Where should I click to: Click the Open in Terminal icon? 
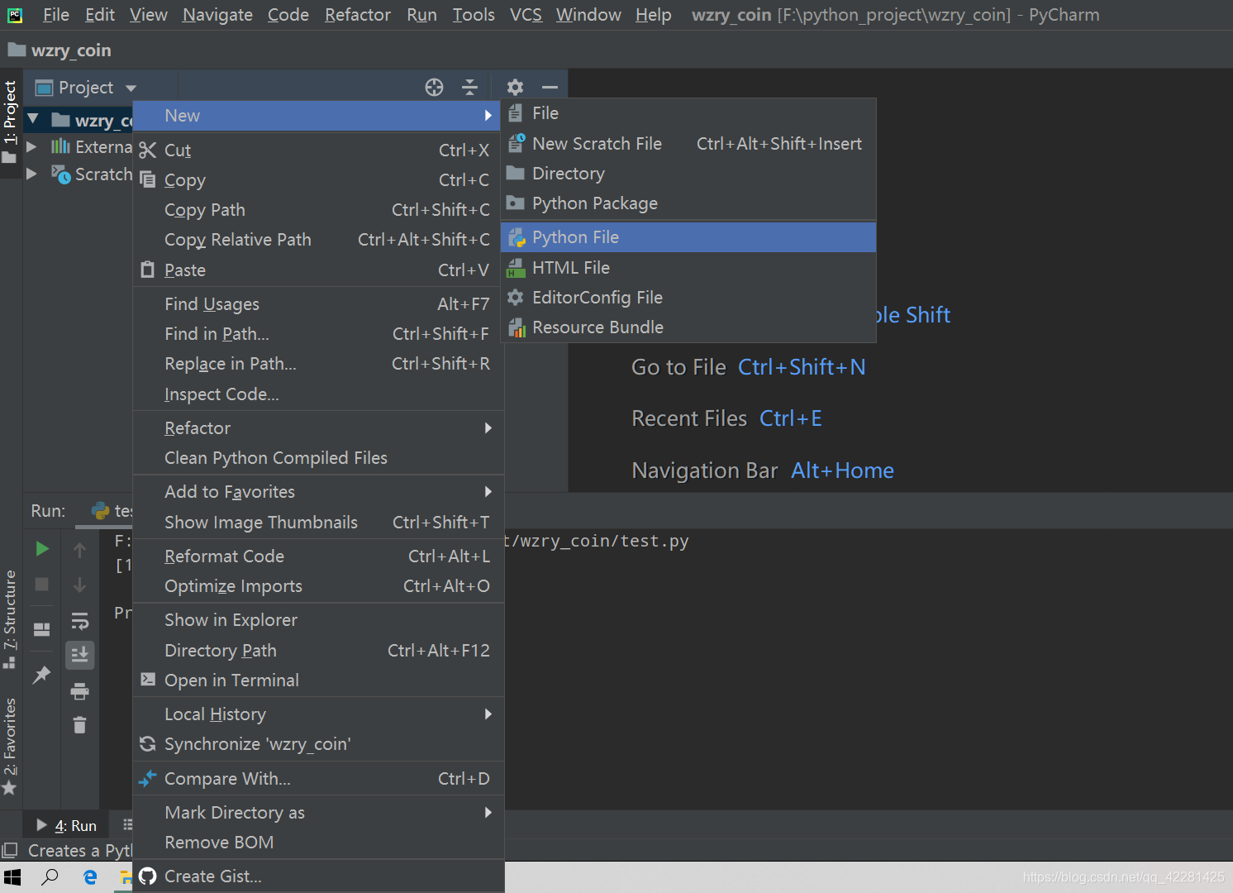coord(148,680)
